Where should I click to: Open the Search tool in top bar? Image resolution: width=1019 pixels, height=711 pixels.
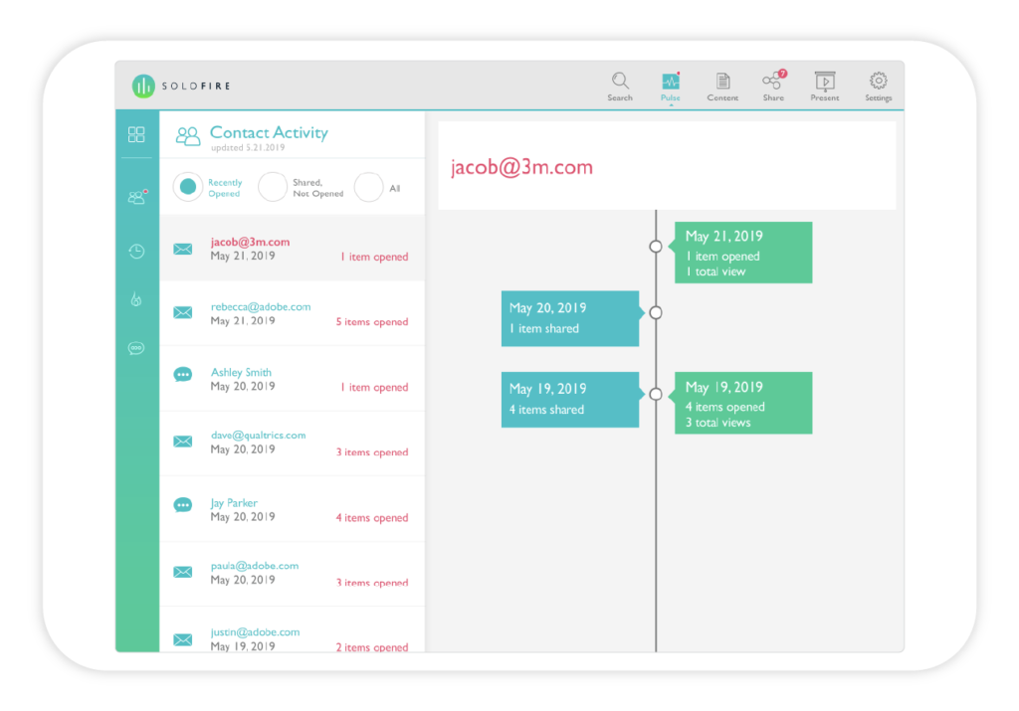pos(620,87)
